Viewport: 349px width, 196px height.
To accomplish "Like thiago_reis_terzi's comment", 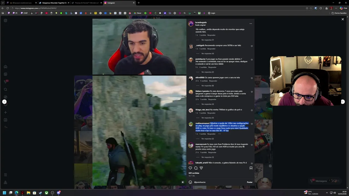I will point(252,111).
